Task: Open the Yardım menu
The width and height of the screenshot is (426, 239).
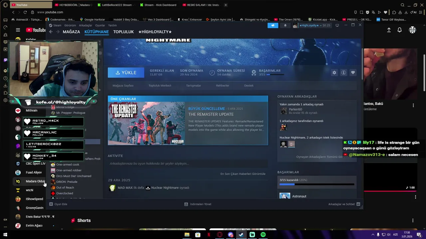Action: point(112,25)
